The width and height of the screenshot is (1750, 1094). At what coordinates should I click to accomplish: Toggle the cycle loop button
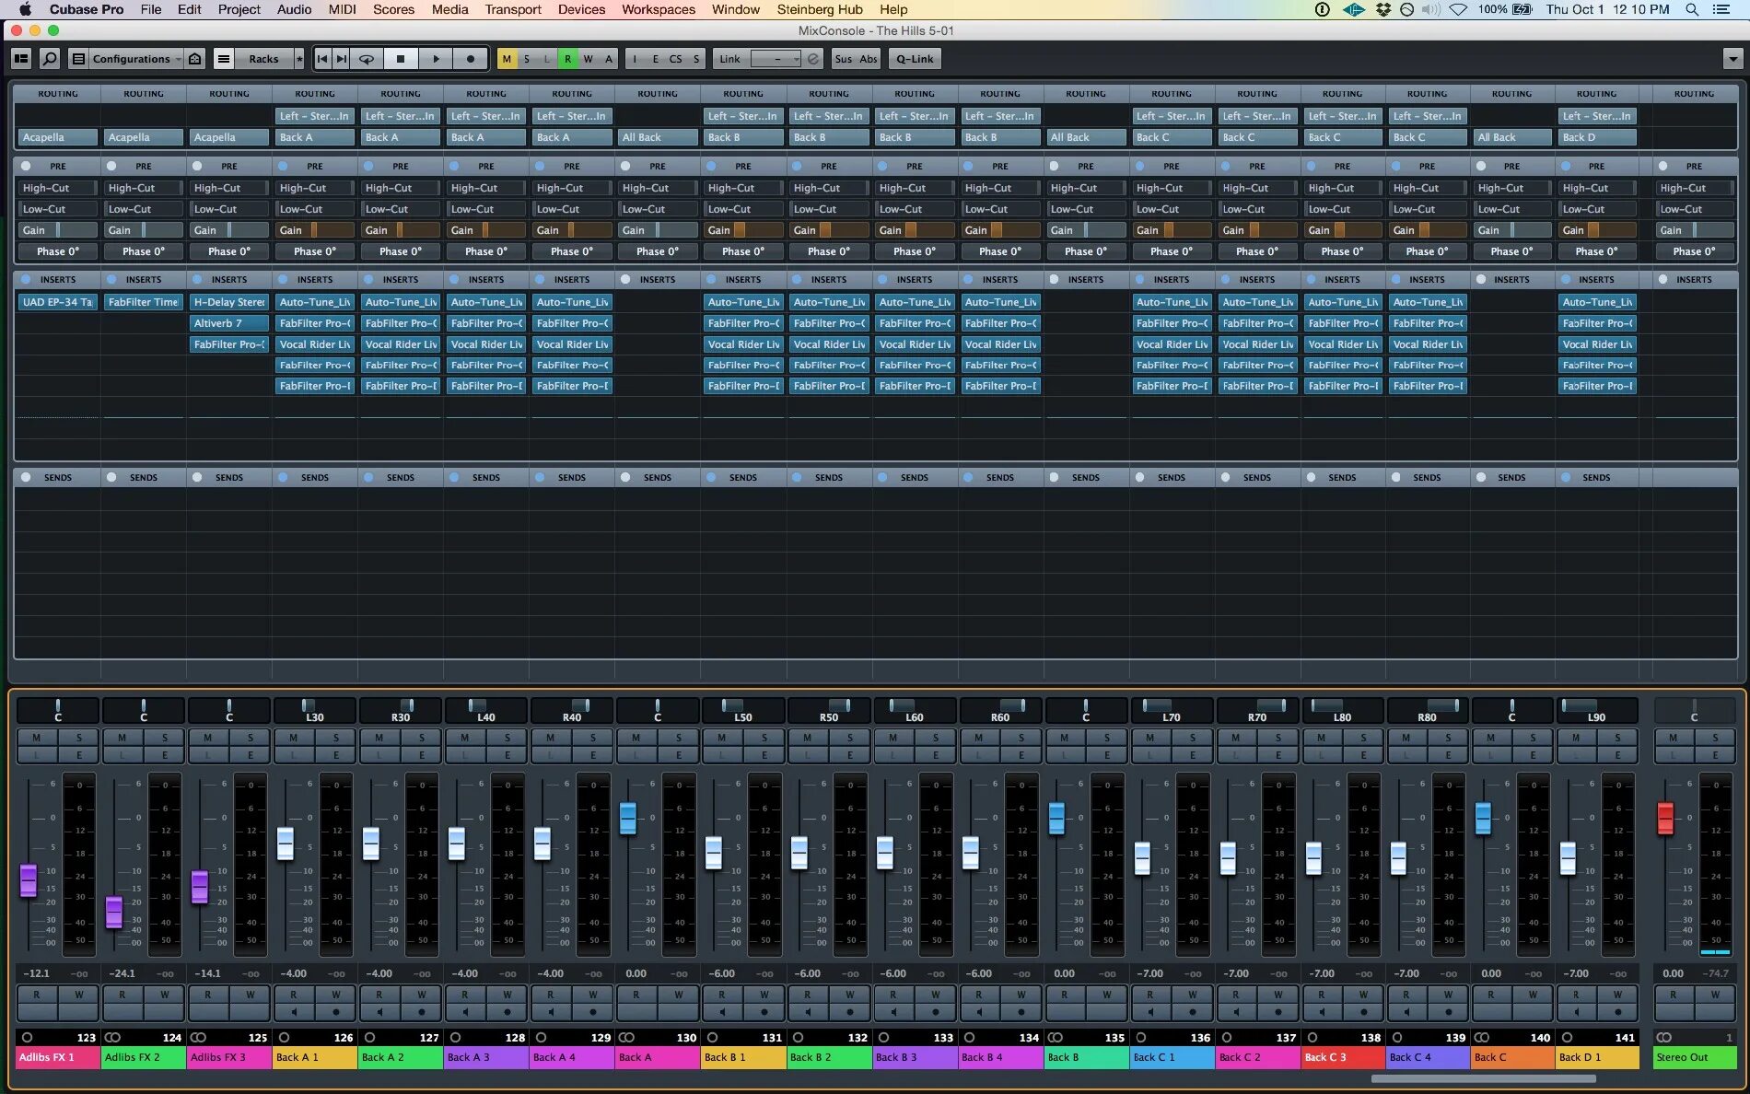tap(366, 59)
